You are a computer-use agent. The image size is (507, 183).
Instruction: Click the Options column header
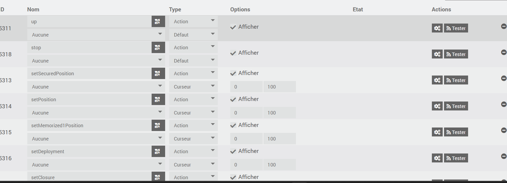click(240, 9)
